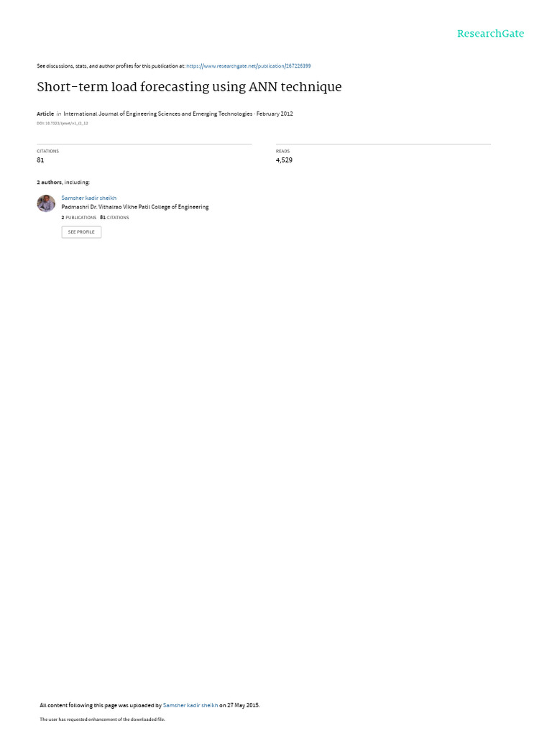Viewport: 552px width, 736px height.
Task: Click the citations count 81 under CITATIONS
Action: pos(40,160)
